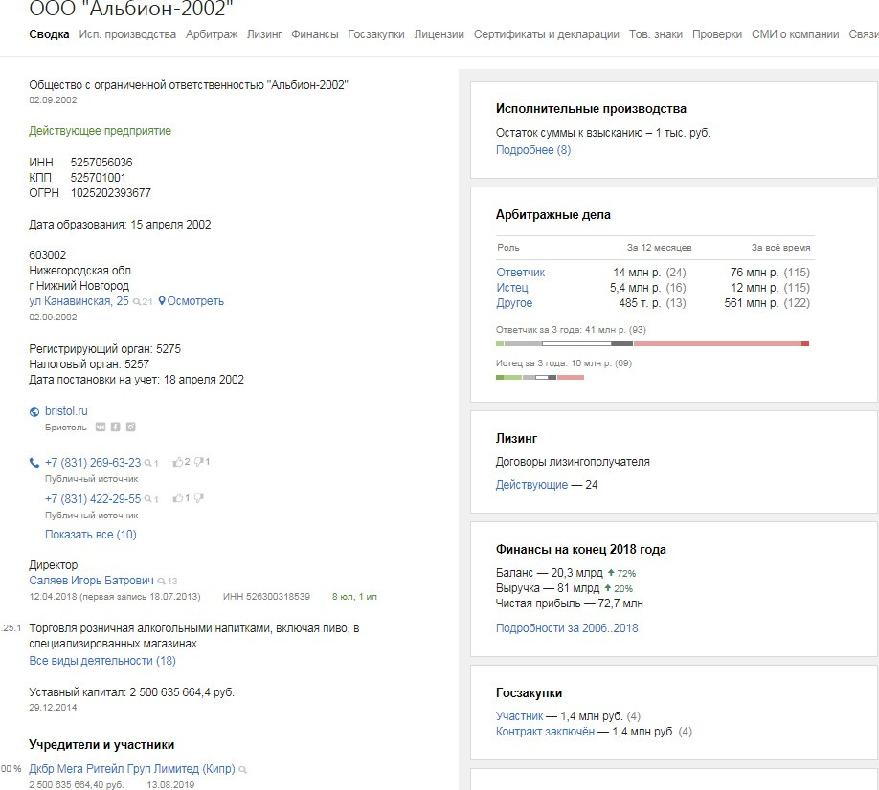Image resolution: width=879 pixels, height=790 pixels.
Task: Call number +7 (831) 269-63-23 link
Action: 93,463
